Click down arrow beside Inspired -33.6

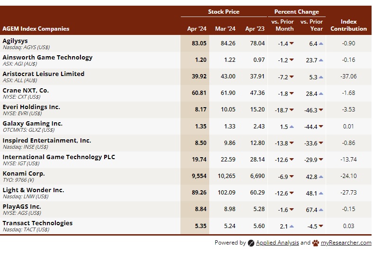coord(321,143)
